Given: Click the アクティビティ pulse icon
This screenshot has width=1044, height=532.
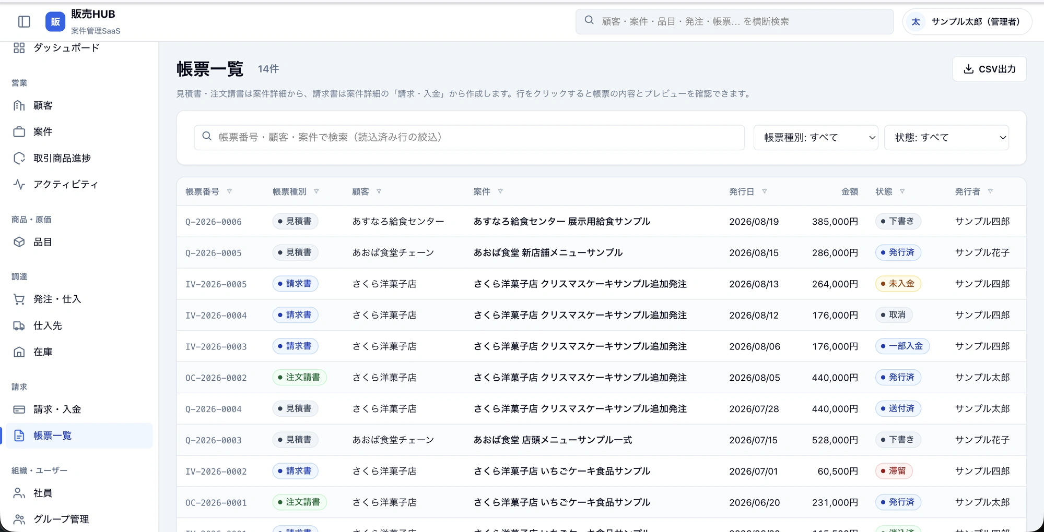Looking at the screenshot, I should click(x=19, y=184).
